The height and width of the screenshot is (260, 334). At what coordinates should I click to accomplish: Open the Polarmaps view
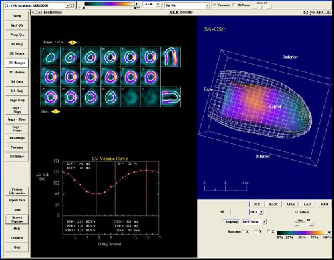point(17,138)
